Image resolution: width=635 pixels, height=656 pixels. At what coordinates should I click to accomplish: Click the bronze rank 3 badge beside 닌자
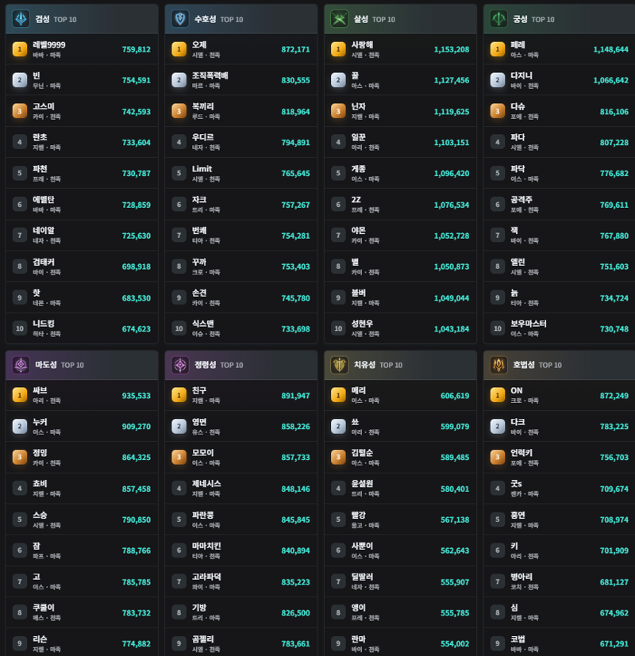(x=338, y=111)
